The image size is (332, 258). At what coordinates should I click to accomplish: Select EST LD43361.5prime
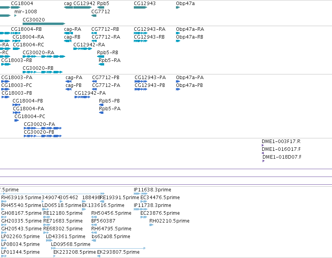66,237
